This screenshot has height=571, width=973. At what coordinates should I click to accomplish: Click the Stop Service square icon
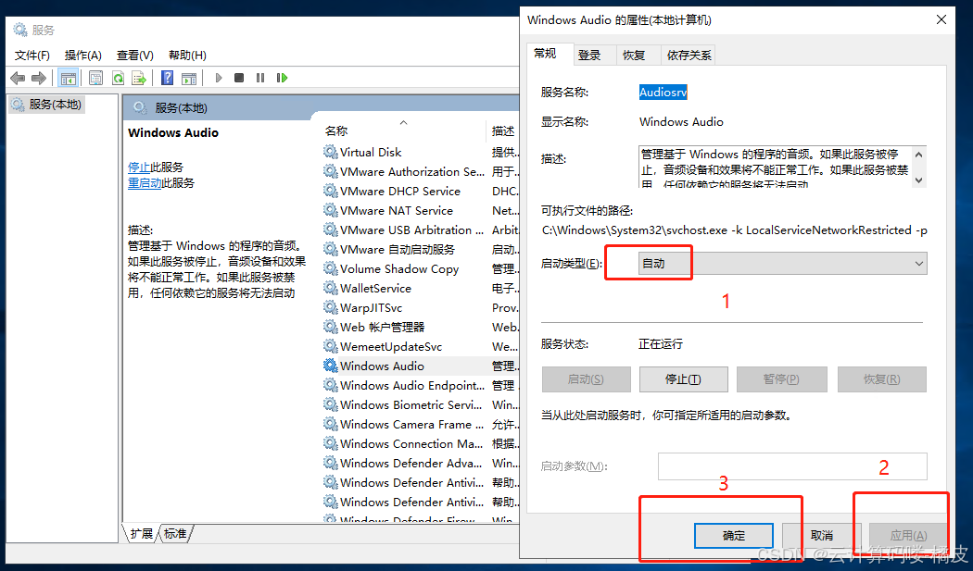(239, 78)
